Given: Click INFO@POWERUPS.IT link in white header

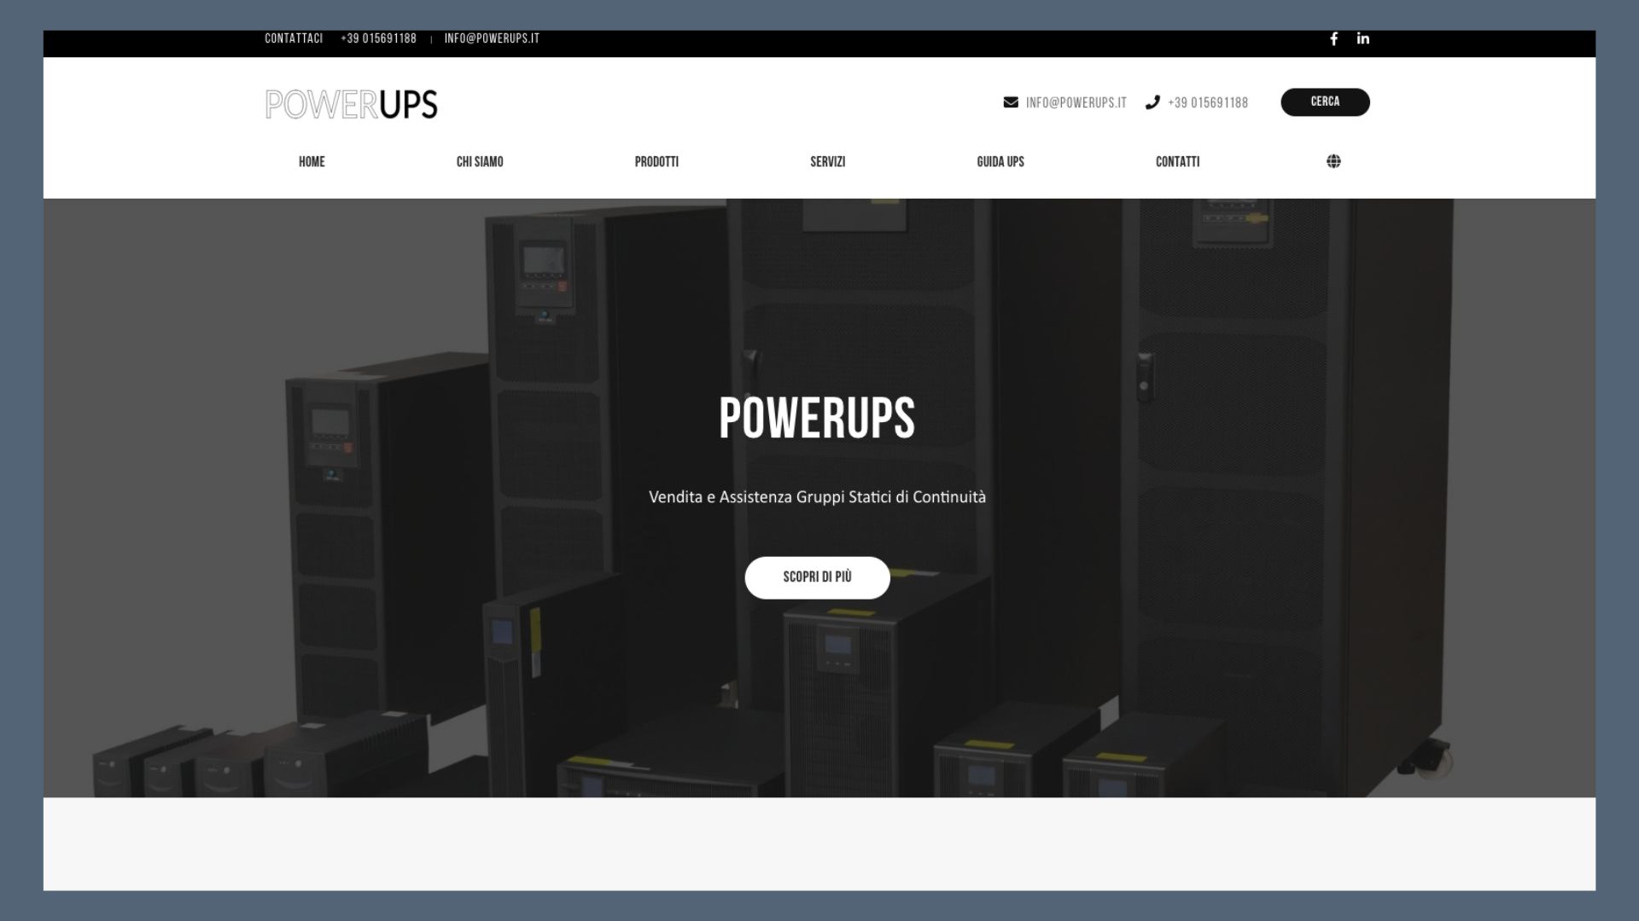Looking at the screenshot, I should pyautogui.click(x=1076, y=102).
